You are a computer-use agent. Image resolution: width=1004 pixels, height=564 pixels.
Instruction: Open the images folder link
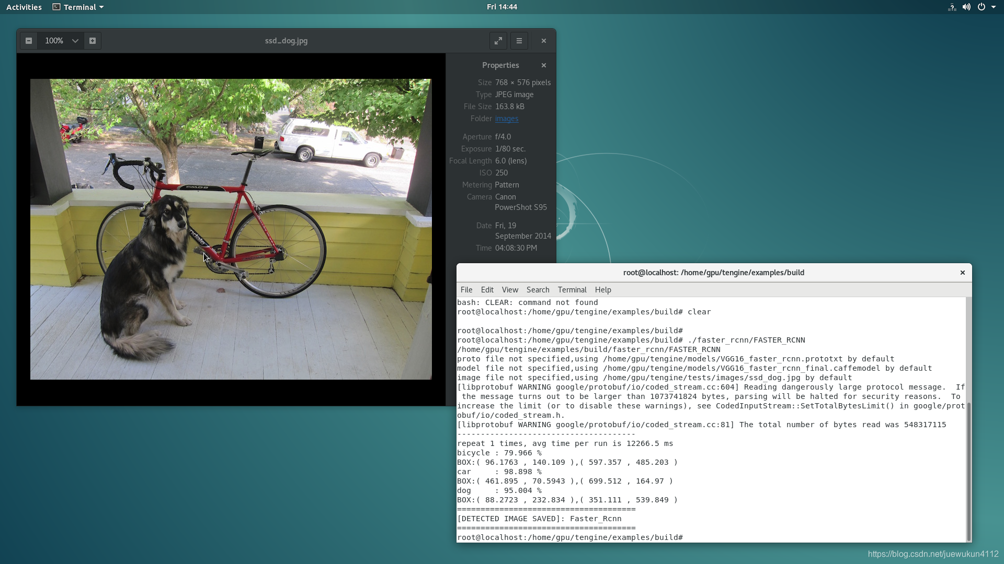507,119
